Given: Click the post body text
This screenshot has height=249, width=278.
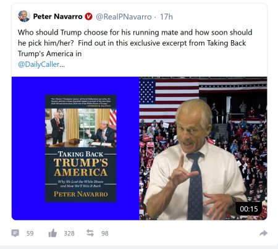Looking at the screenshot, I should (135, 43).
